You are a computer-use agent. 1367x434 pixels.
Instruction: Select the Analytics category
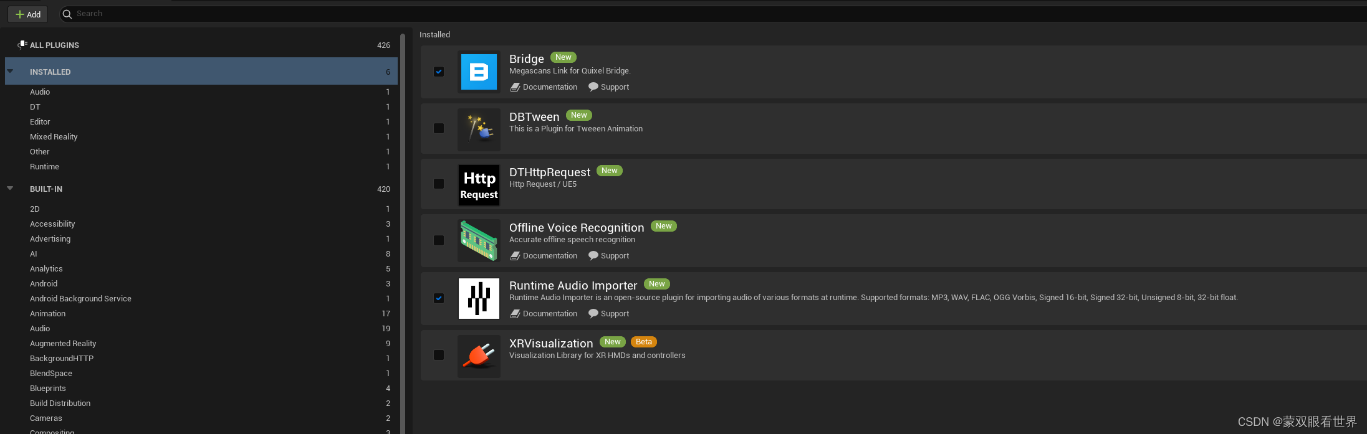click(201, 268)
